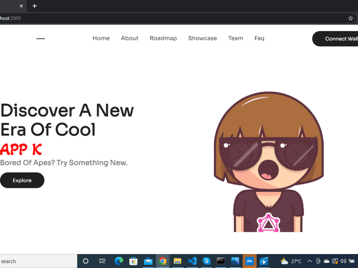This screenshot has width=358, height=268.
Task: Open Microsoft Edge browser
Action: (119, 261)
